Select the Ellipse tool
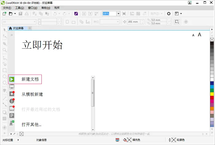 (5, 76)
